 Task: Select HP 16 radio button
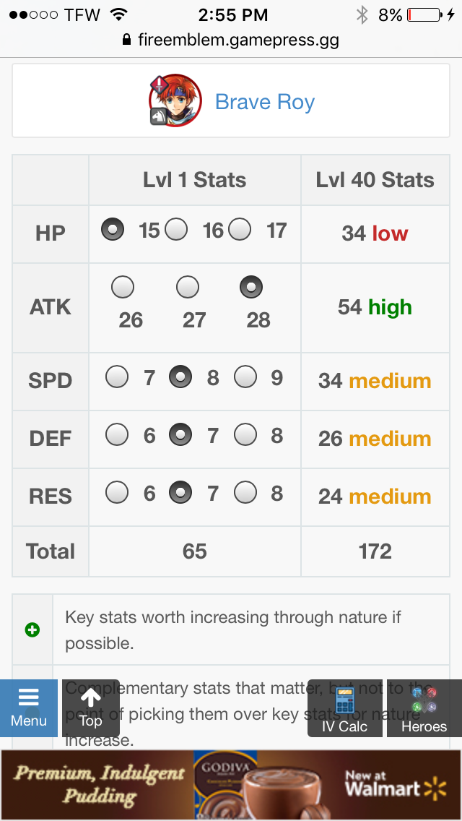pyautogui.click(x=176, y=229)
